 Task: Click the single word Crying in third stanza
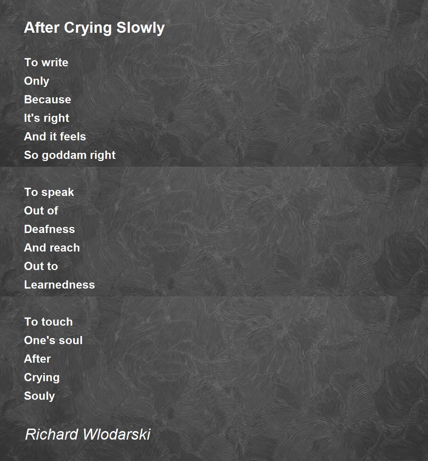point(42,378)
